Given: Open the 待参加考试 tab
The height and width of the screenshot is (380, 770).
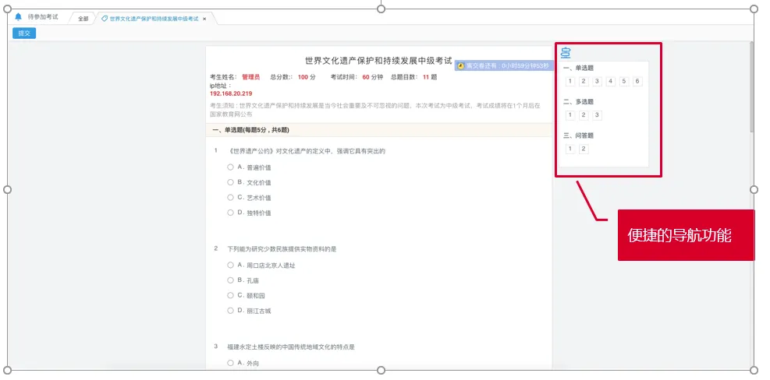Looking at the screenshot, I should point(43,17).
